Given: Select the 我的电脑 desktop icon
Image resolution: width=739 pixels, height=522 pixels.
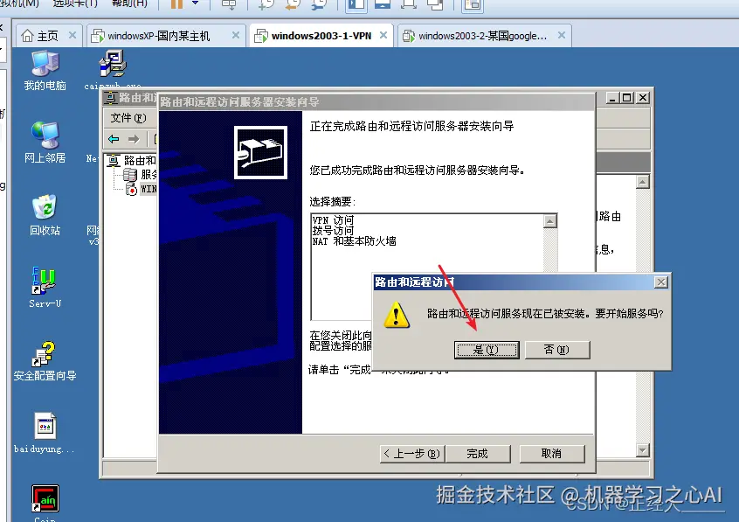Looking at the screenshot, I should [x=45, y=71].
